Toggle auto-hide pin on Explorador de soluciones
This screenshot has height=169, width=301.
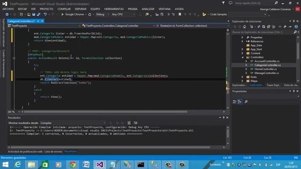click(293, 21)
